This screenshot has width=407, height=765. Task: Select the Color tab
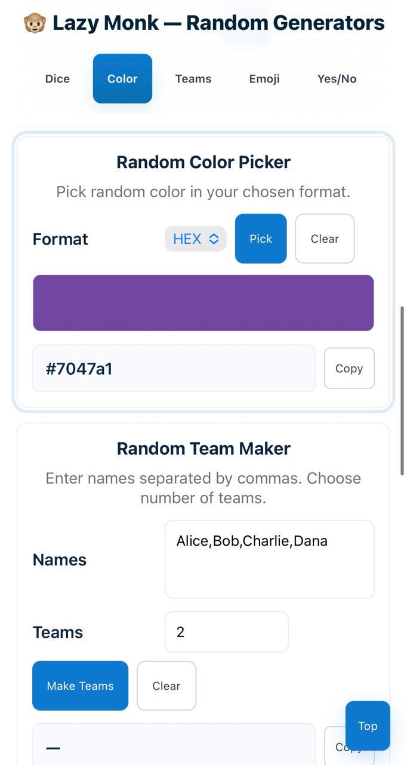(x=122, y=79)
